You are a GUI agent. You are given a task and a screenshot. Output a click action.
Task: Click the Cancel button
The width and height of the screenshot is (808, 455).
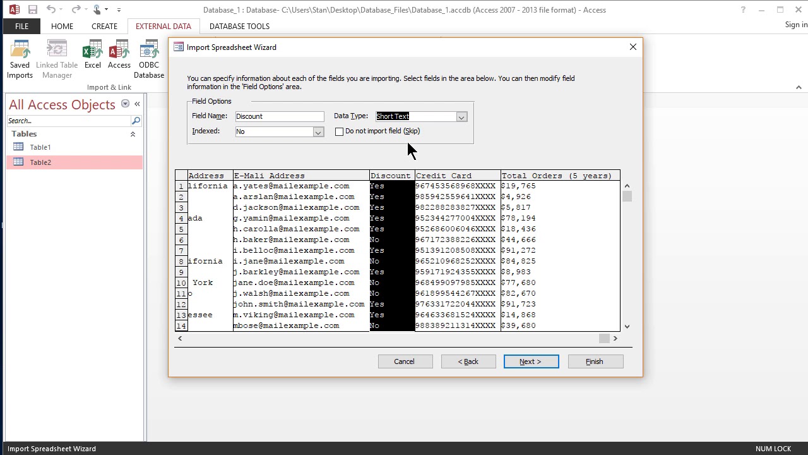coord(405,361)
